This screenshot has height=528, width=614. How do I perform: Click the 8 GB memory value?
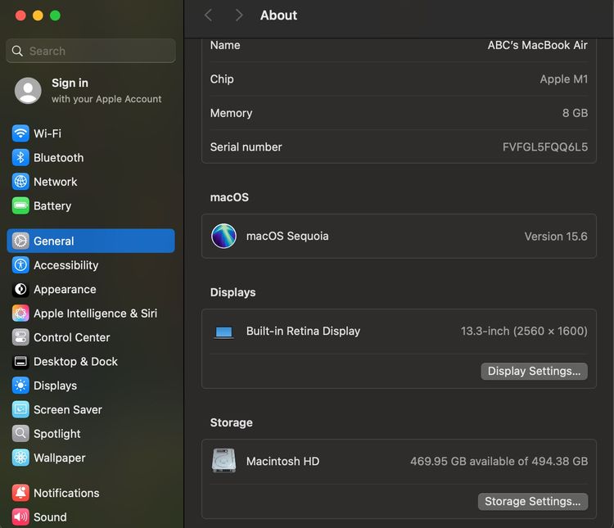(x=575, y=113)
